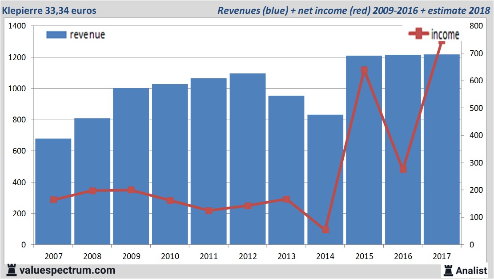Click the 2011 income data point
This screenshot has height=279, width=494.
[209, 210]
